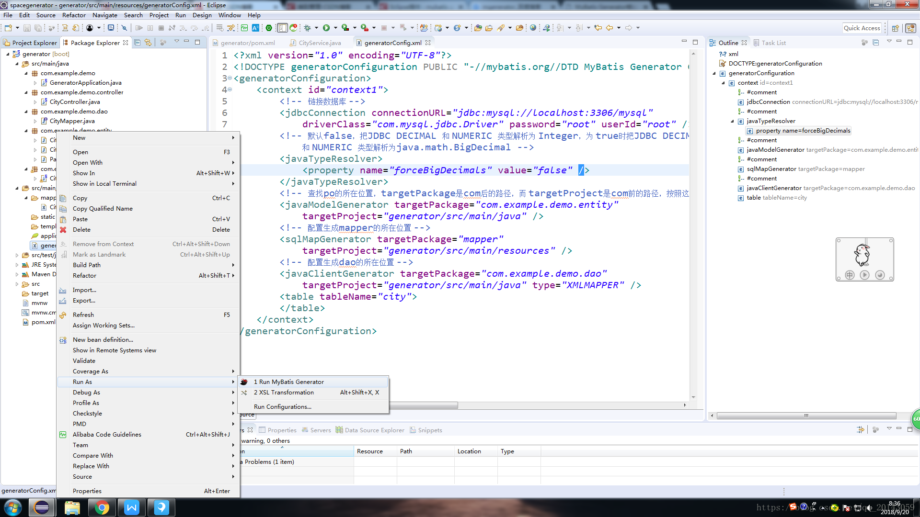
Task: Click the terminal monitor toolbar icon
Action: coord(111,28)
